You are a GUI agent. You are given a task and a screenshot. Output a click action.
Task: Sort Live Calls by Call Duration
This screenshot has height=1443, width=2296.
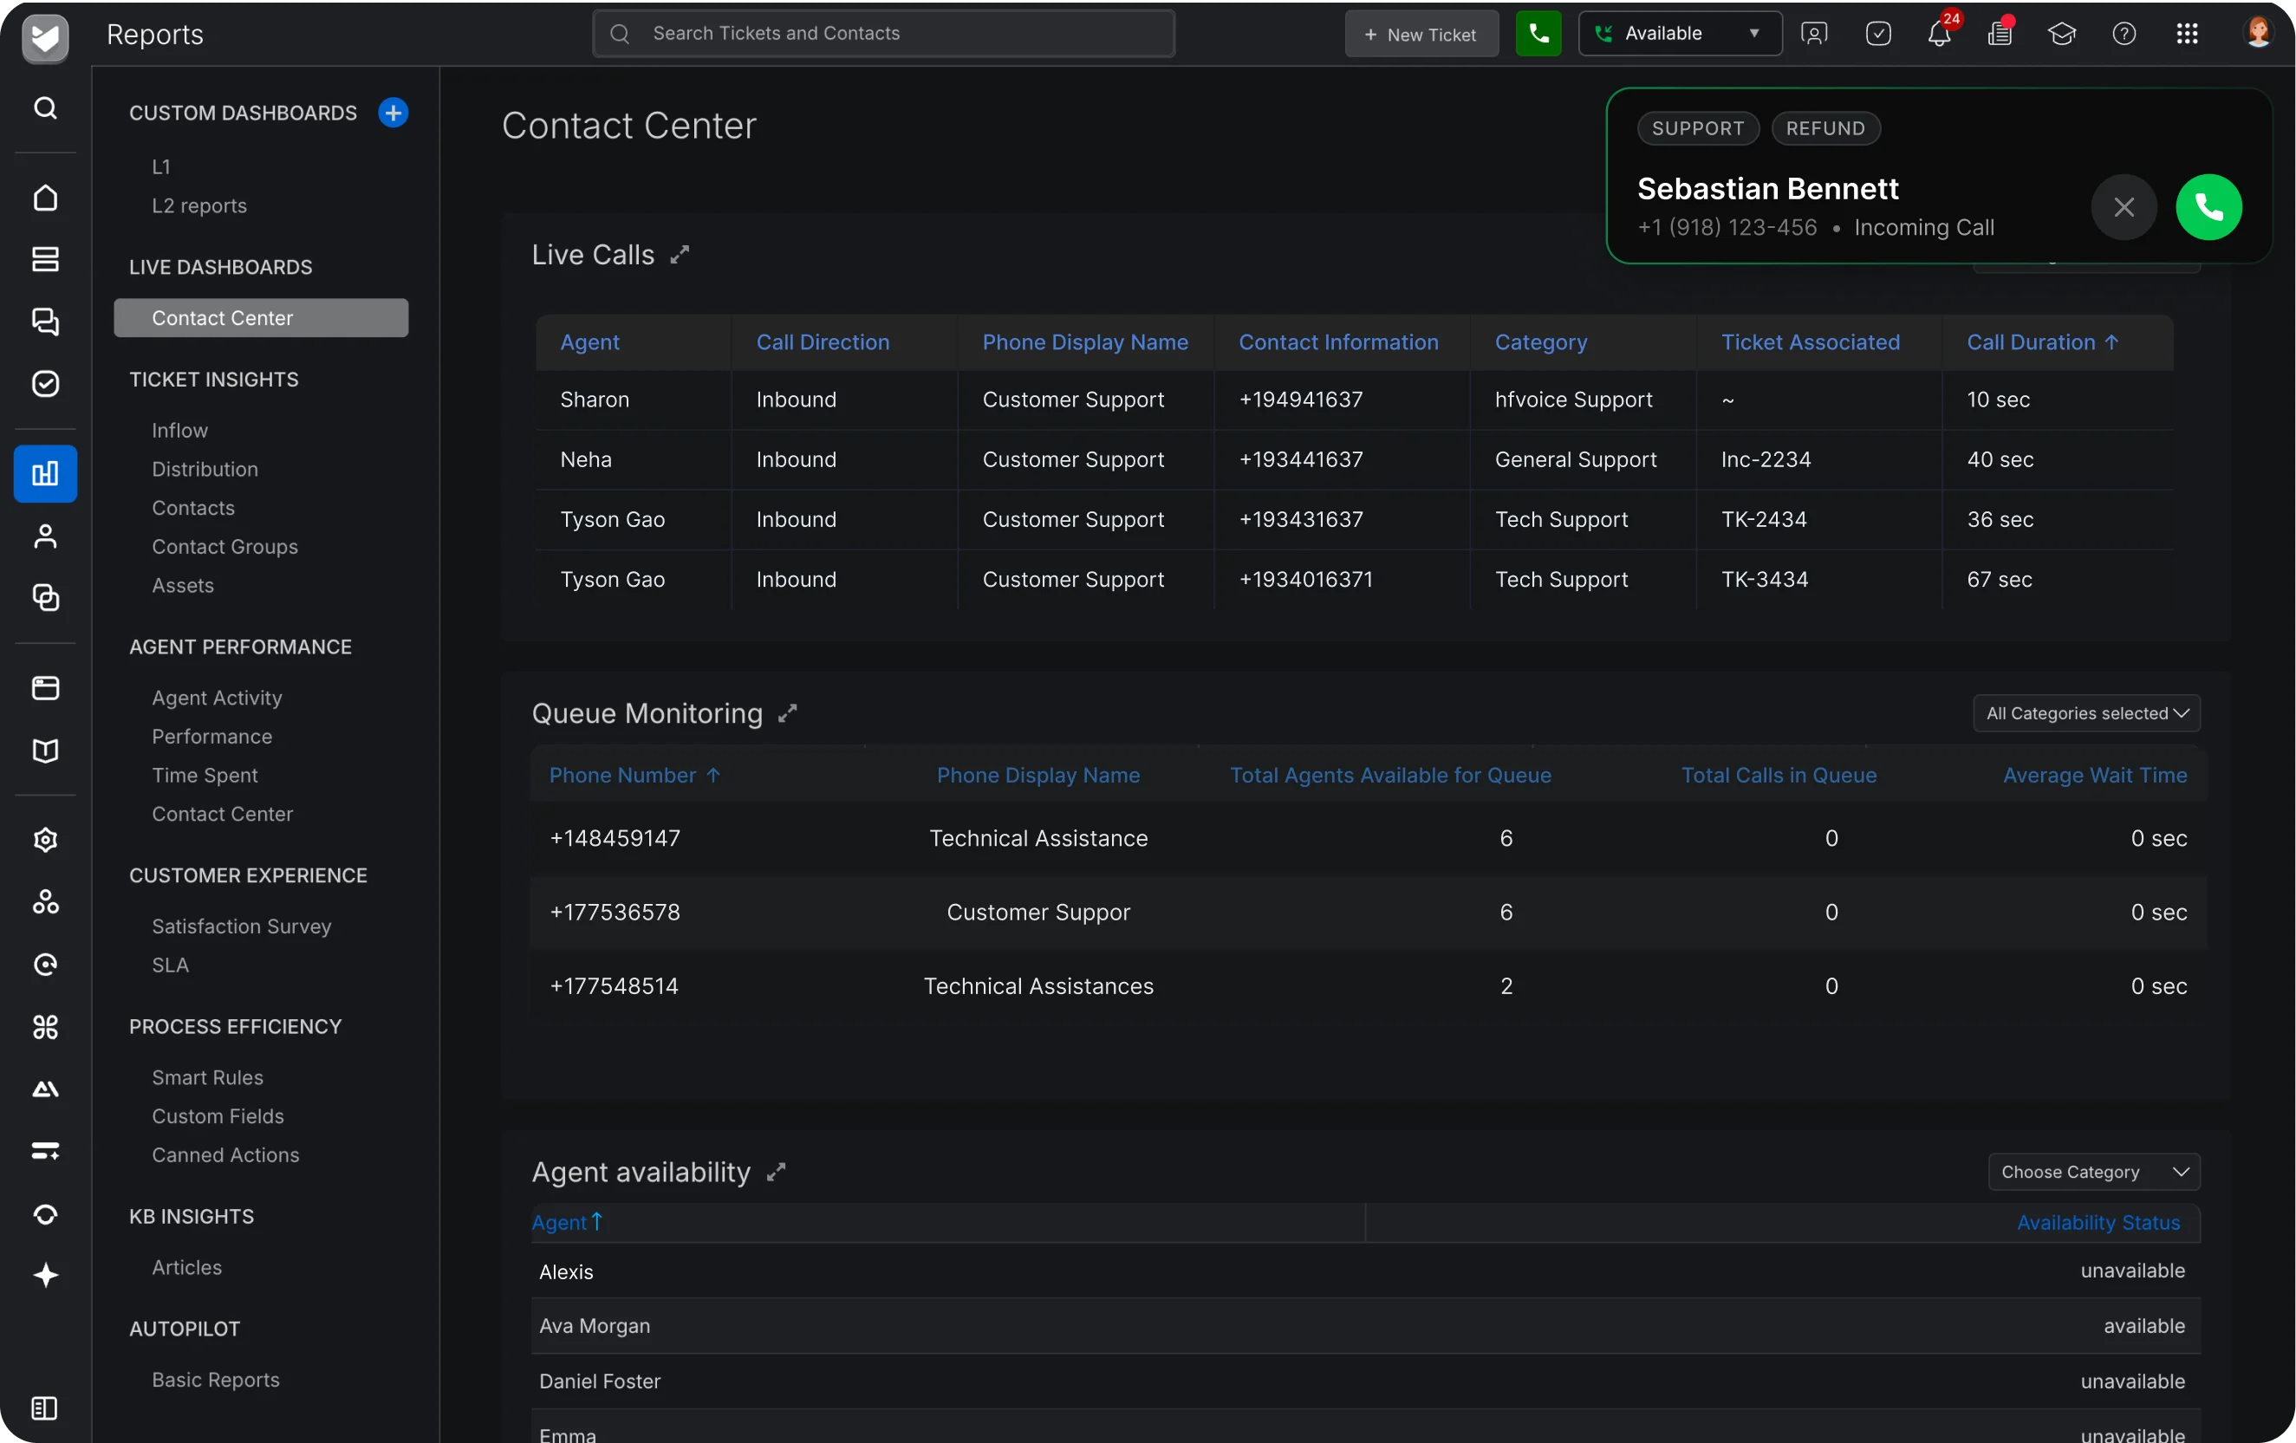coord(2041,342)
